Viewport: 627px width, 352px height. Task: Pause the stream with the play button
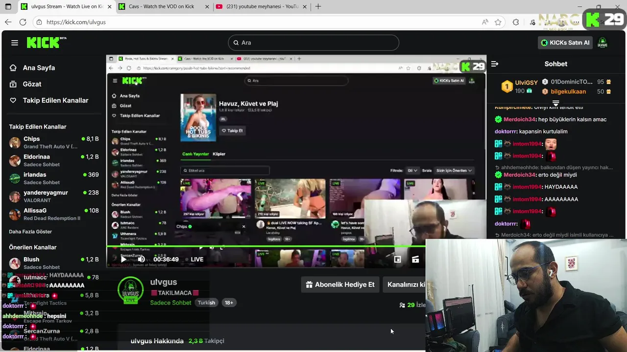click(124, 259)
